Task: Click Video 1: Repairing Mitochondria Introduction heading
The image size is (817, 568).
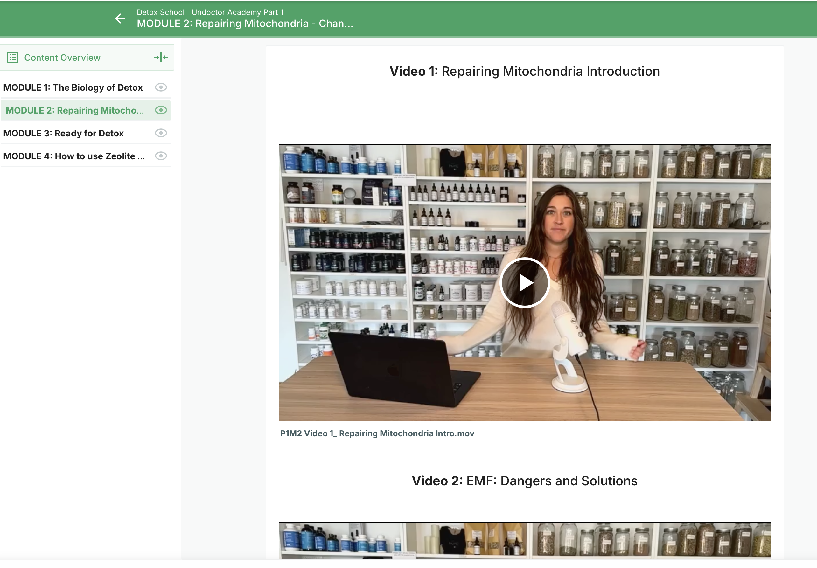Action: pos(525,72)
